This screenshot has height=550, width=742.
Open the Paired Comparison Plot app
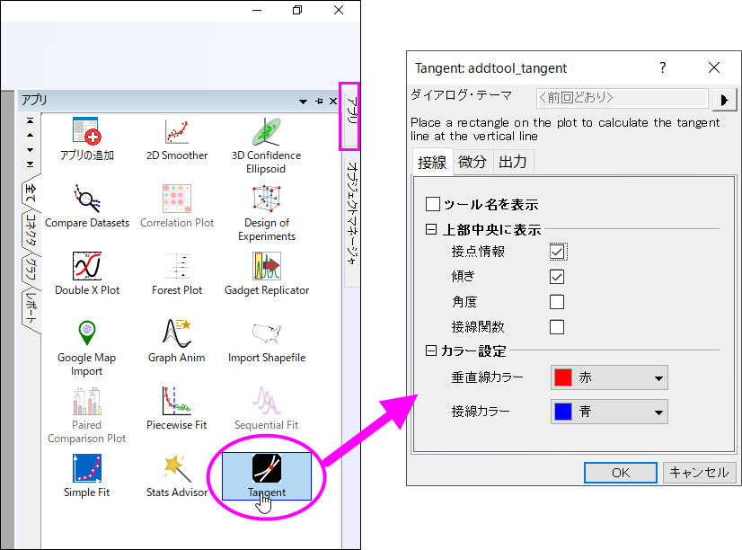pos(86,415)
